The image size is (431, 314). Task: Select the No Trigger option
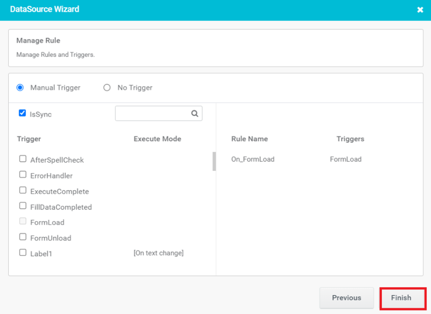(x=107, y=87)
